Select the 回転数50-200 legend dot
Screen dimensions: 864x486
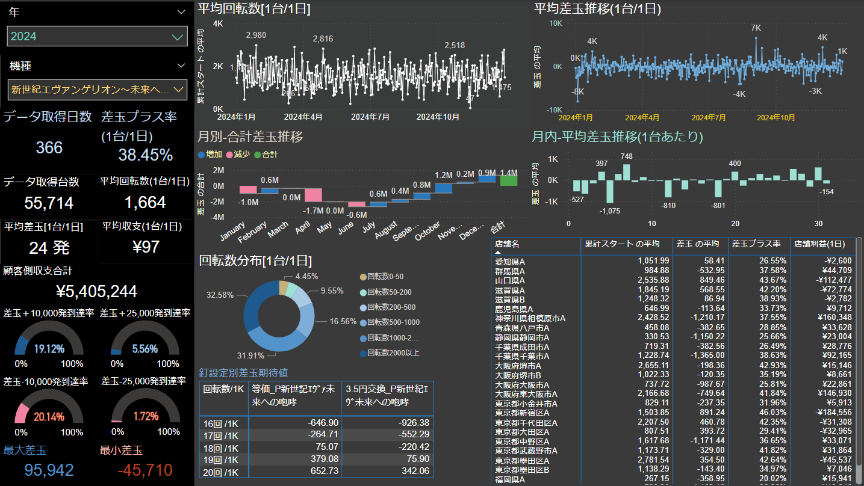click(362, 292)
